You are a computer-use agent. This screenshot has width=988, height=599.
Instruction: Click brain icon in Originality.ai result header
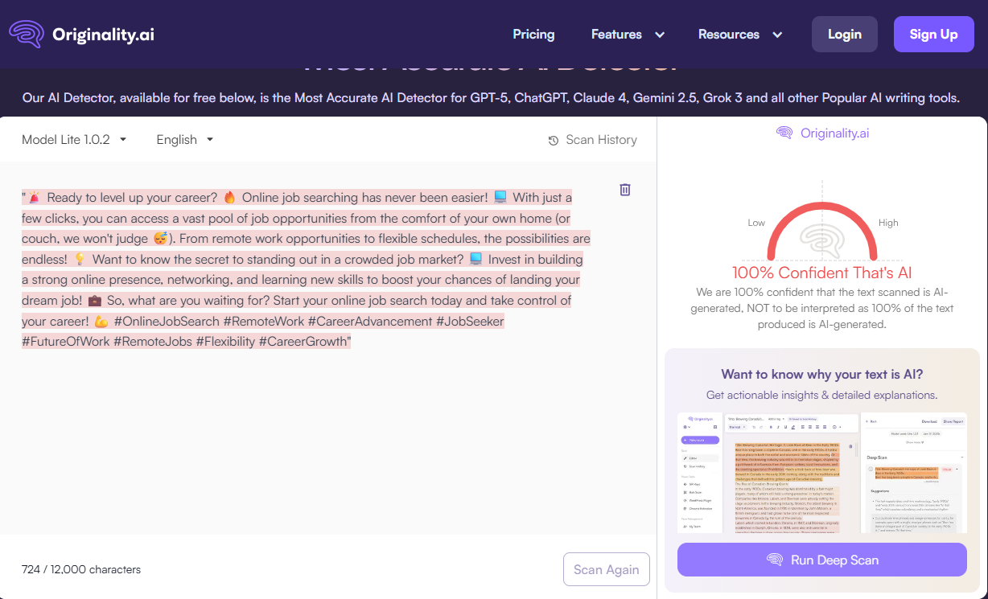(x=784, y=133)
